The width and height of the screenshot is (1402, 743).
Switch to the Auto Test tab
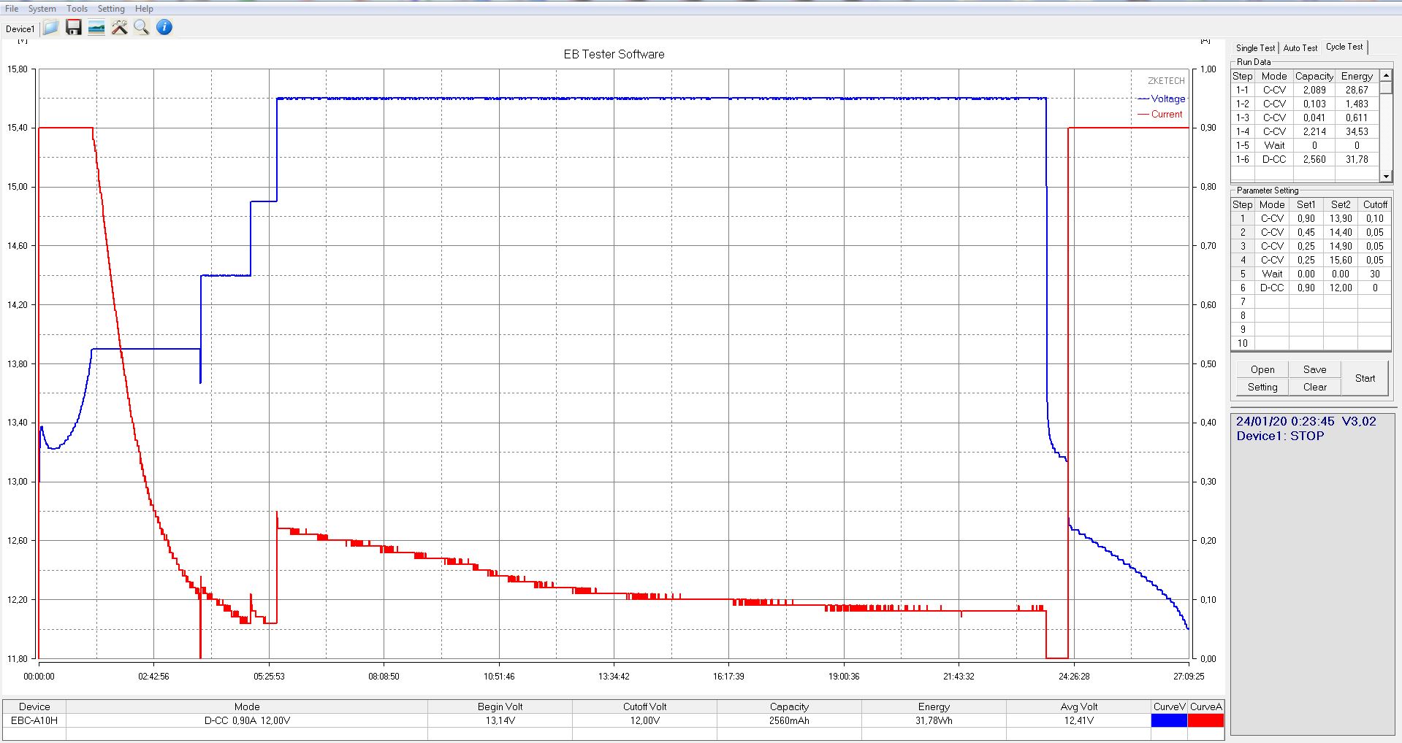pyautogui.click(x=1300, y=48)
